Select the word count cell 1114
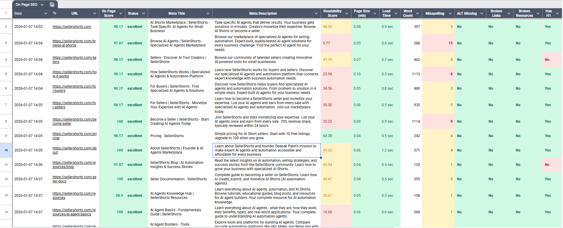The width and height of the screenshot is (563, 228). 411,121
